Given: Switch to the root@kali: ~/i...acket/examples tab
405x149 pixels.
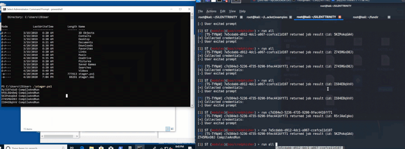Looking at the screenshot, I should coord(267,17).
